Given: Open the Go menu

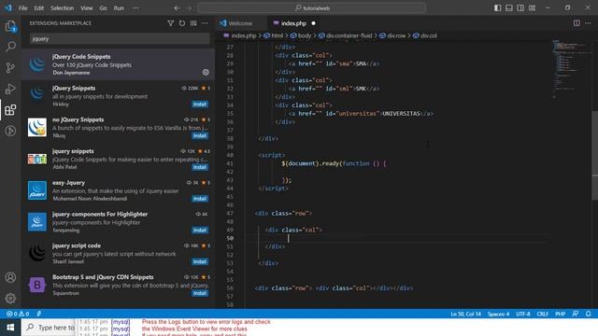Looking at the screenshot, I should (104, 8).
